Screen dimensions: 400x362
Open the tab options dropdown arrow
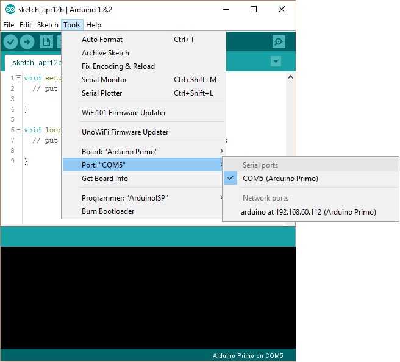[x=276, y=62]
